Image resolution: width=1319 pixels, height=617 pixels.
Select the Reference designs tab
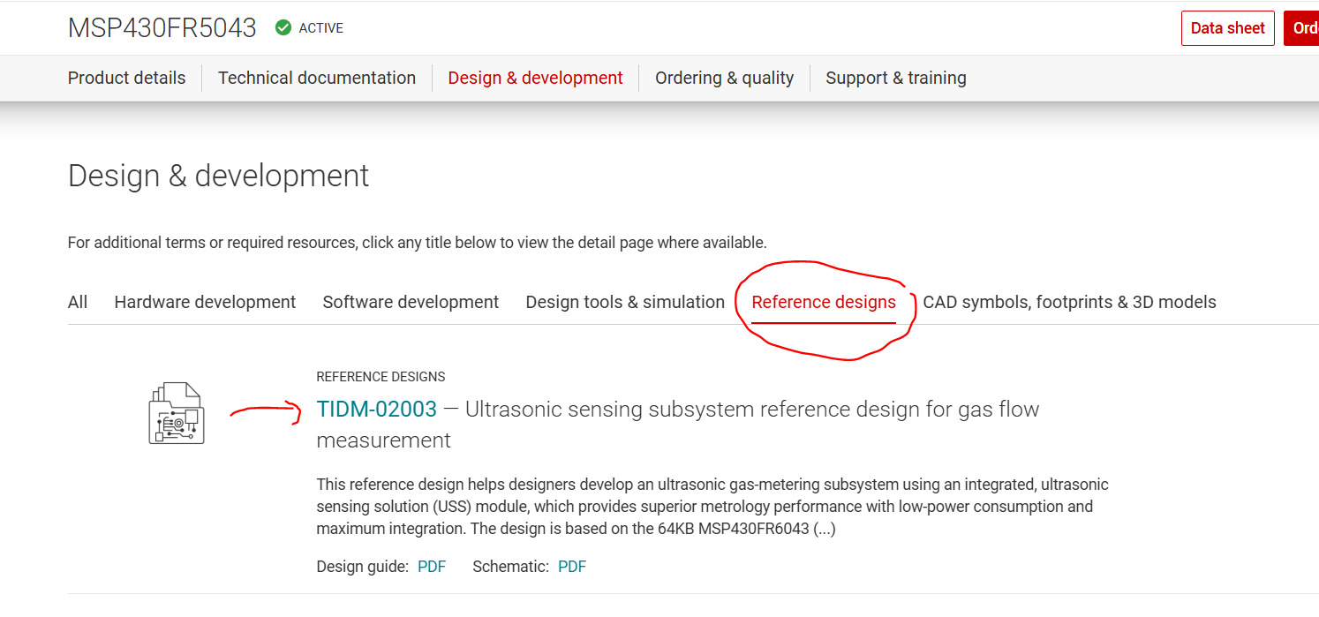pyautogui.click(x=824, y=302)
